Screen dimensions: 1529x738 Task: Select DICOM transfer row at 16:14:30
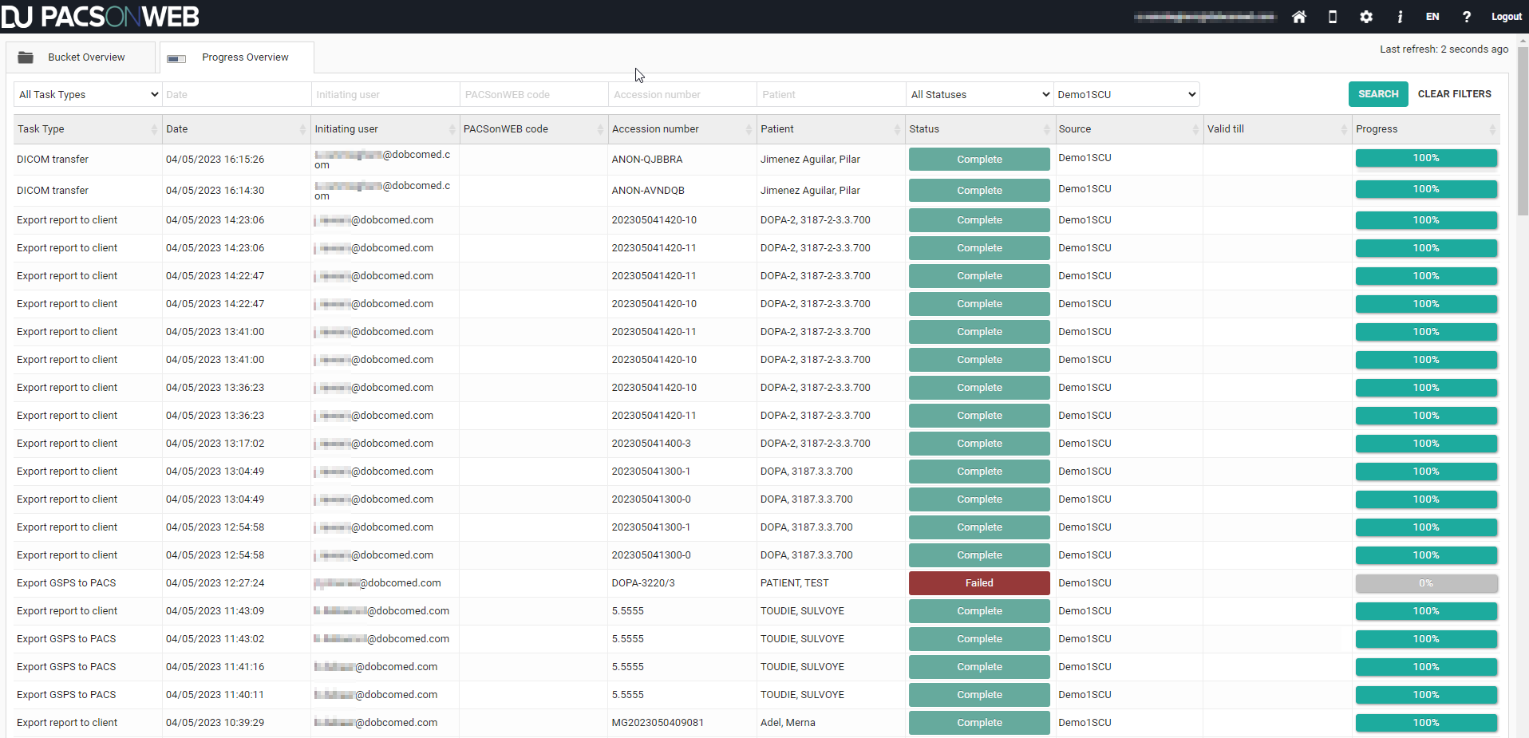(x=53, y=191)
